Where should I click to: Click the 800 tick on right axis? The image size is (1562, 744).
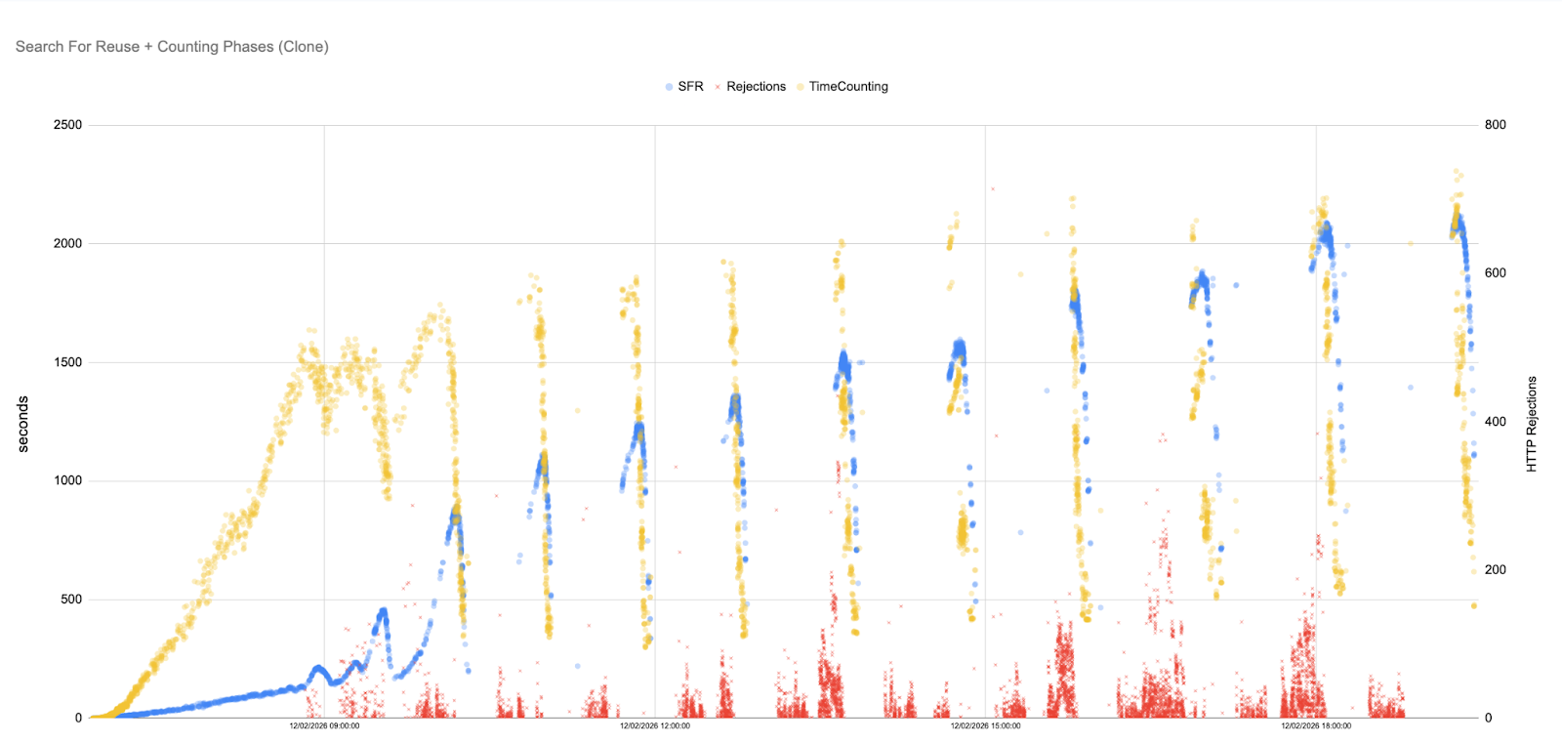(x=1495, y=125)
